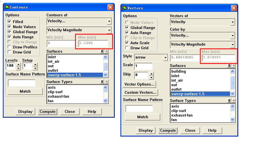Click the Scale input field in Vectors

[143, 66]
